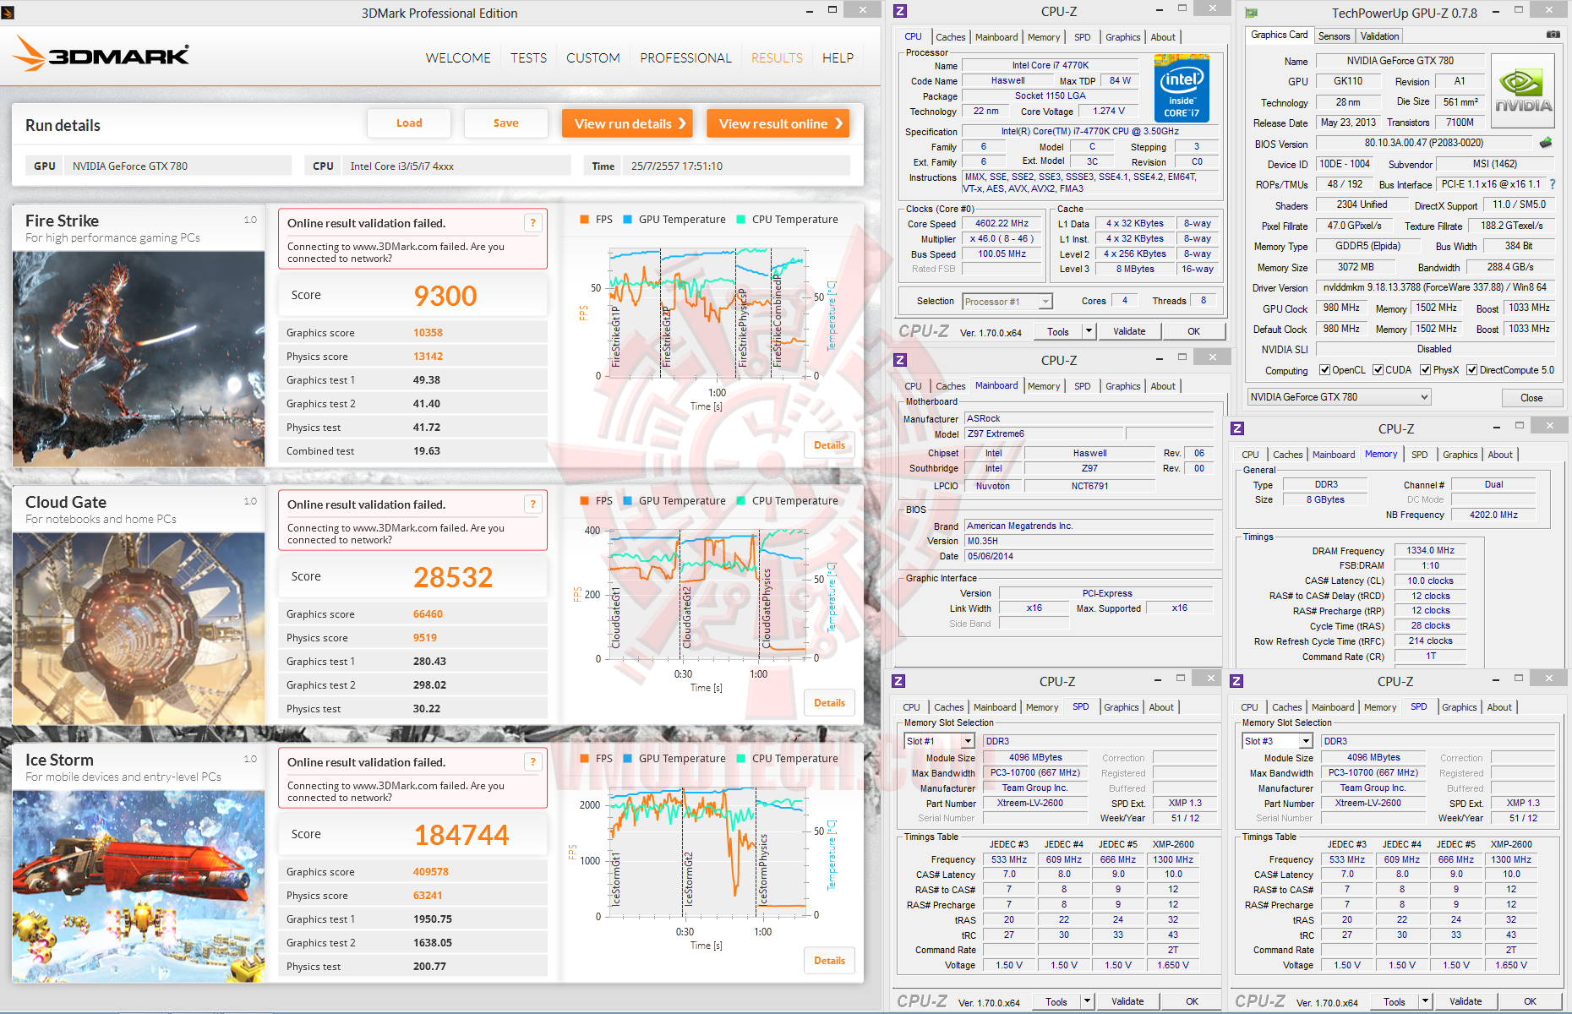The width and height of the screenshot is (1572, 1014).
Task: Click View run details button
Action: click(627, 123)
